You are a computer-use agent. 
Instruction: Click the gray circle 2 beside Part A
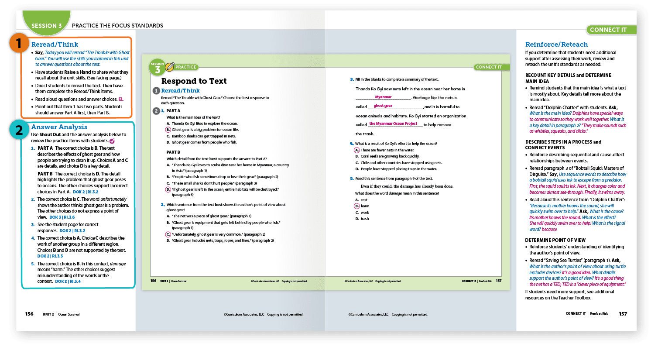pyautogui.click(x=156, y=111)
